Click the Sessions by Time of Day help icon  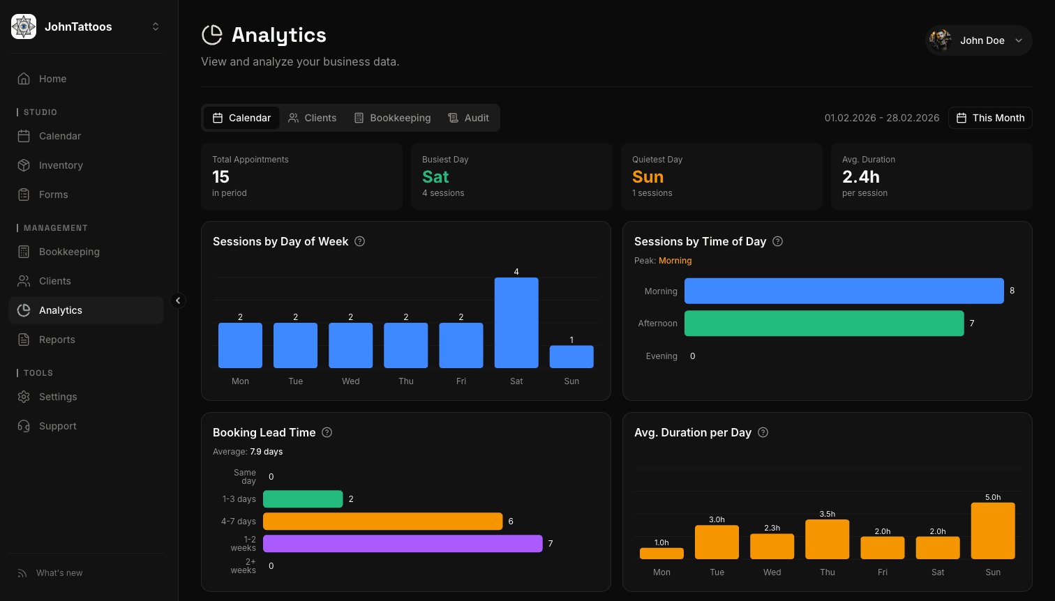[777, 241]
